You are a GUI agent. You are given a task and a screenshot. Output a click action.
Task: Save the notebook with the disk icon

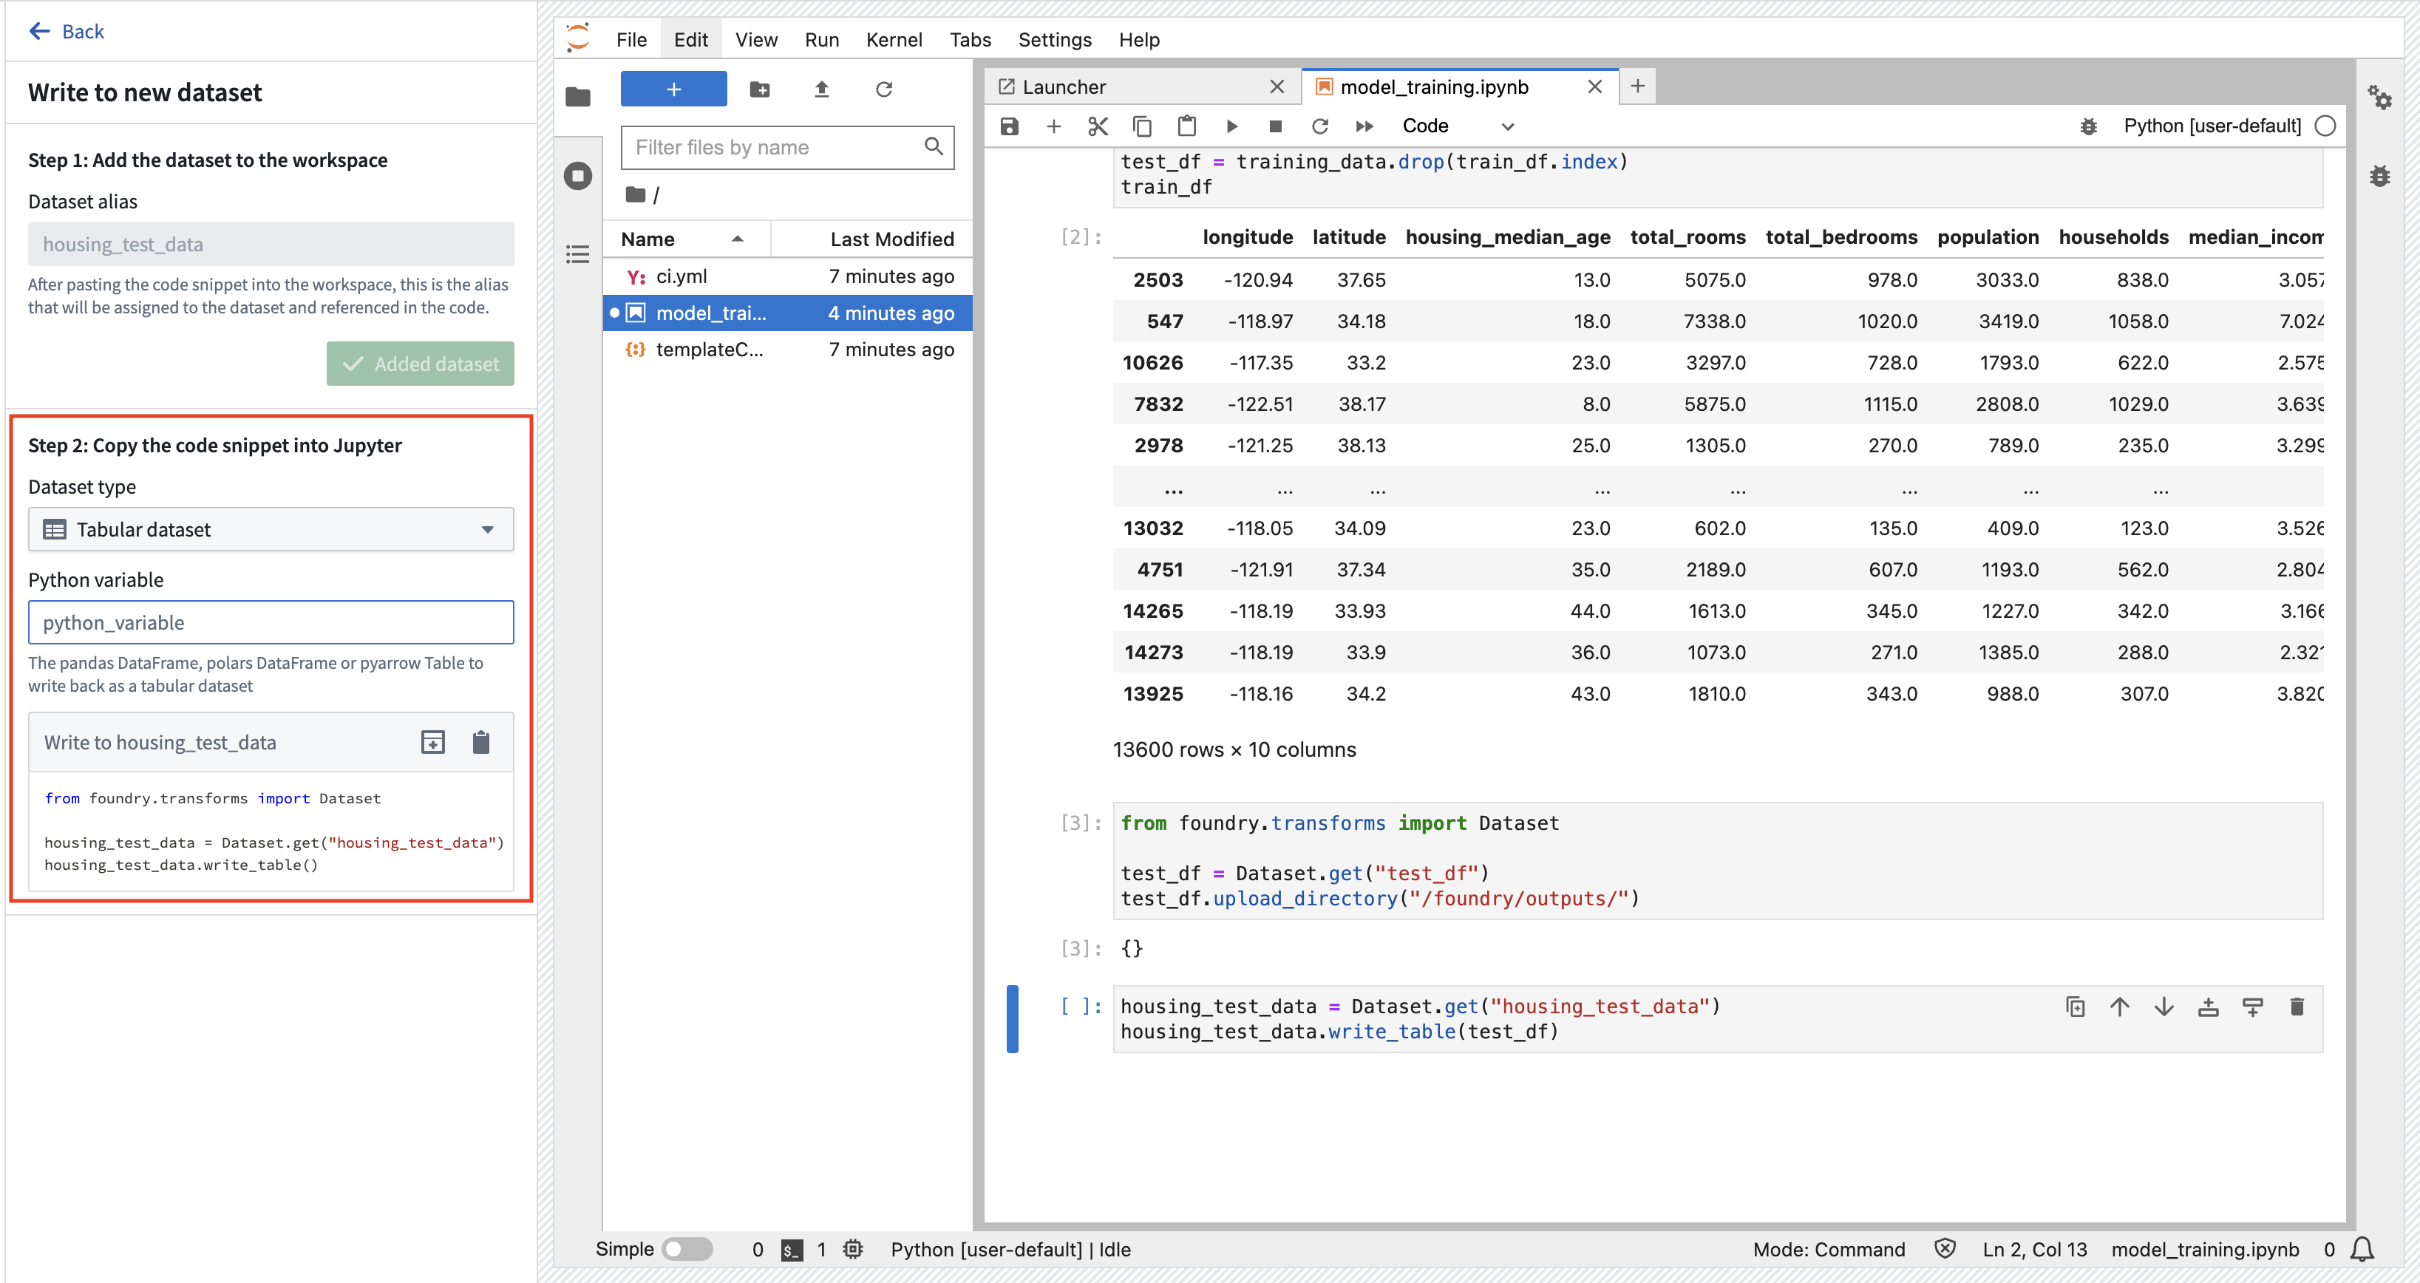tap(1009, 126)
